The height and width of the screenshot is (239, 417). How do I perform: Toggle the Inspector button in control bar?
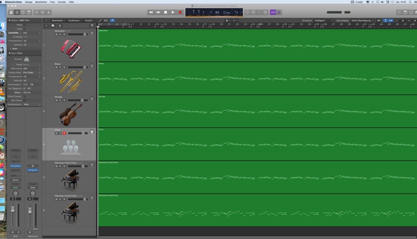(x=17, y=12)
